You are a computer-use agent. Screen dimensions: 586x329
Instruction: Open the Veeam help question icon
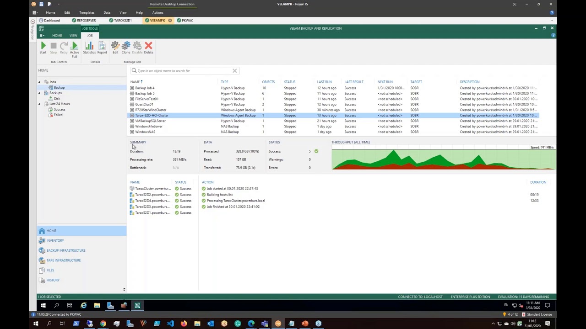point(553,35)
